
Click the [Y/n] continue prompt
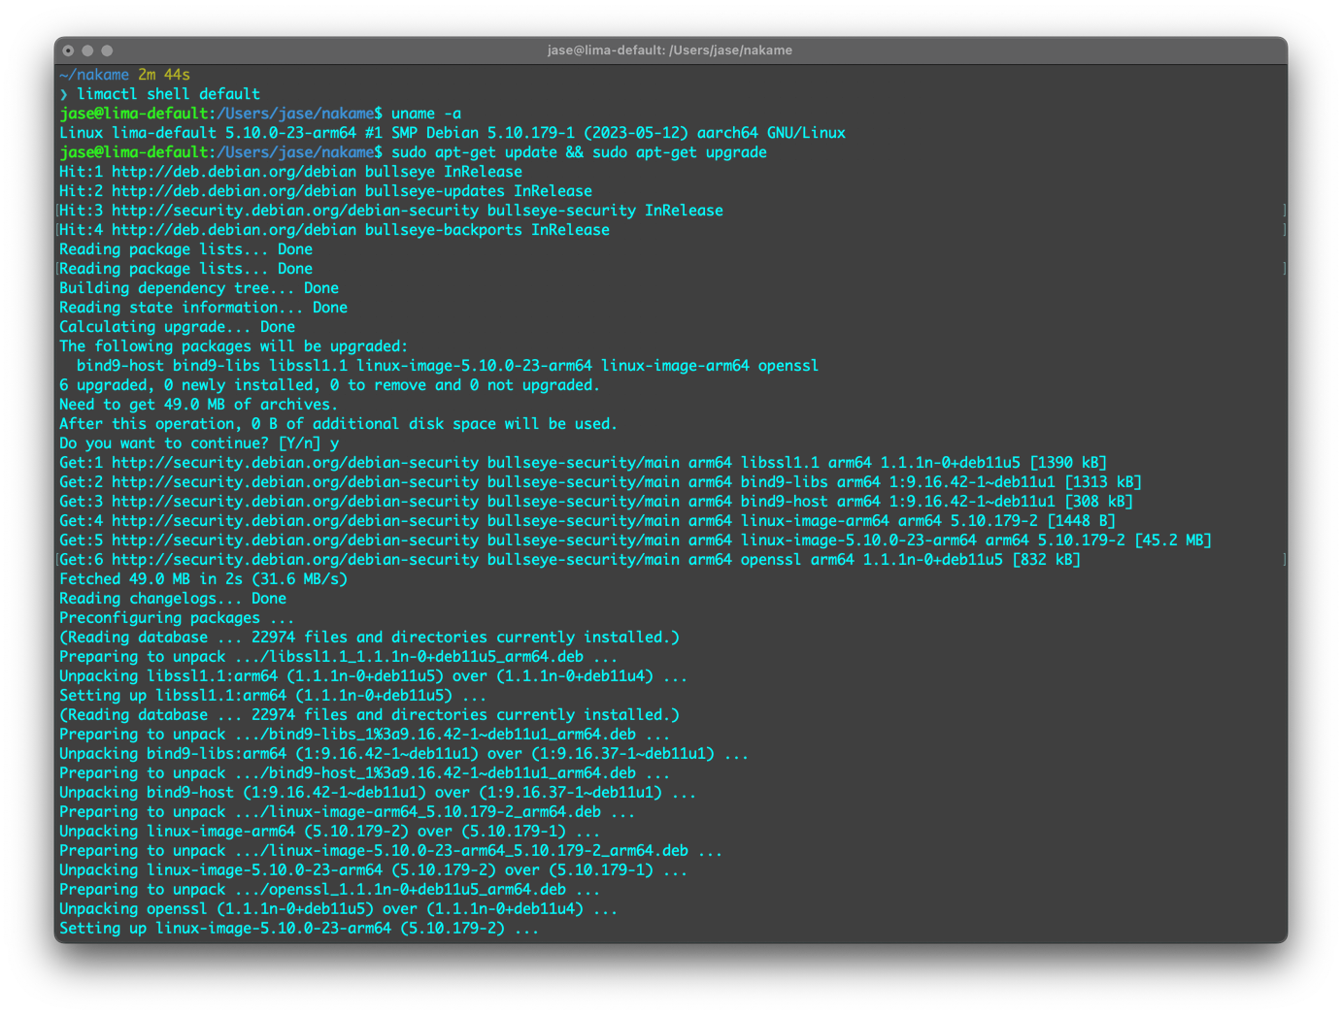(299, 443)
